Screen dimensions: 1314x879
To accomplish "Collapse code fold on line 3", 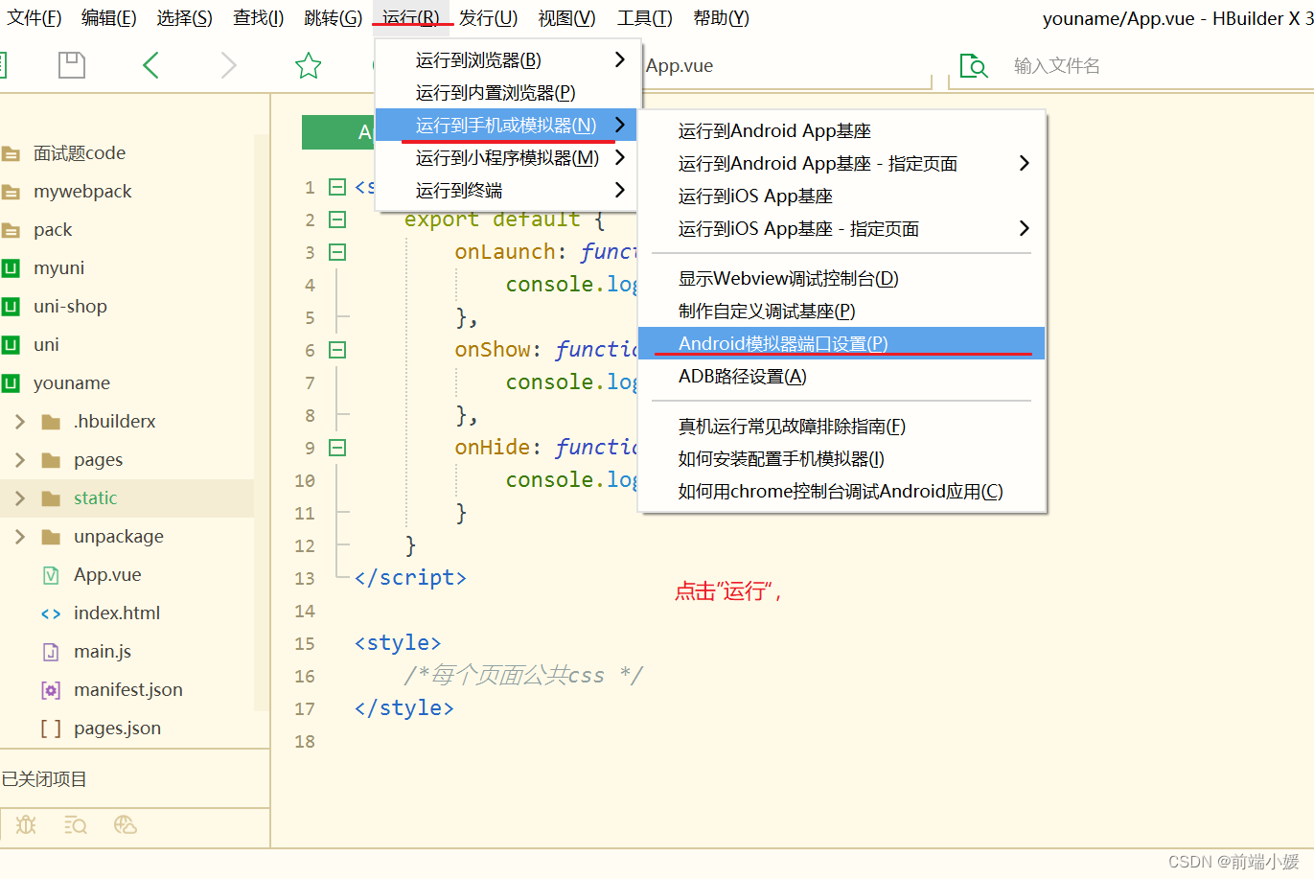I will coord(337,252).
